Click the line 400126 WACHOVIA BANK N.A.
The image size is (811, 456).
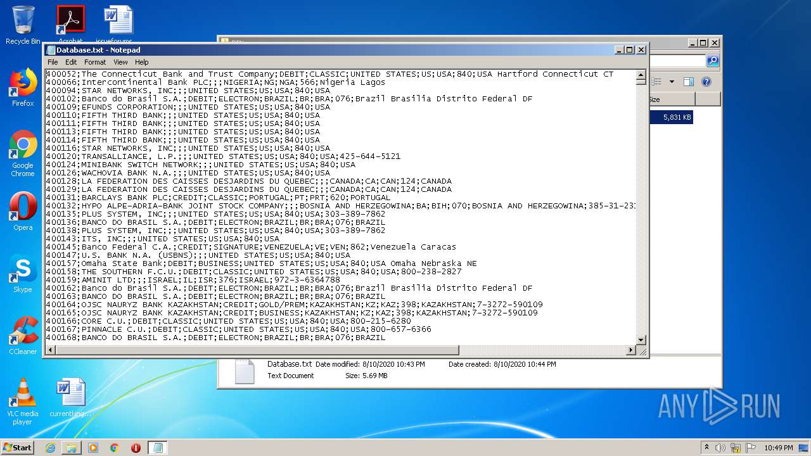coord(188,173)
